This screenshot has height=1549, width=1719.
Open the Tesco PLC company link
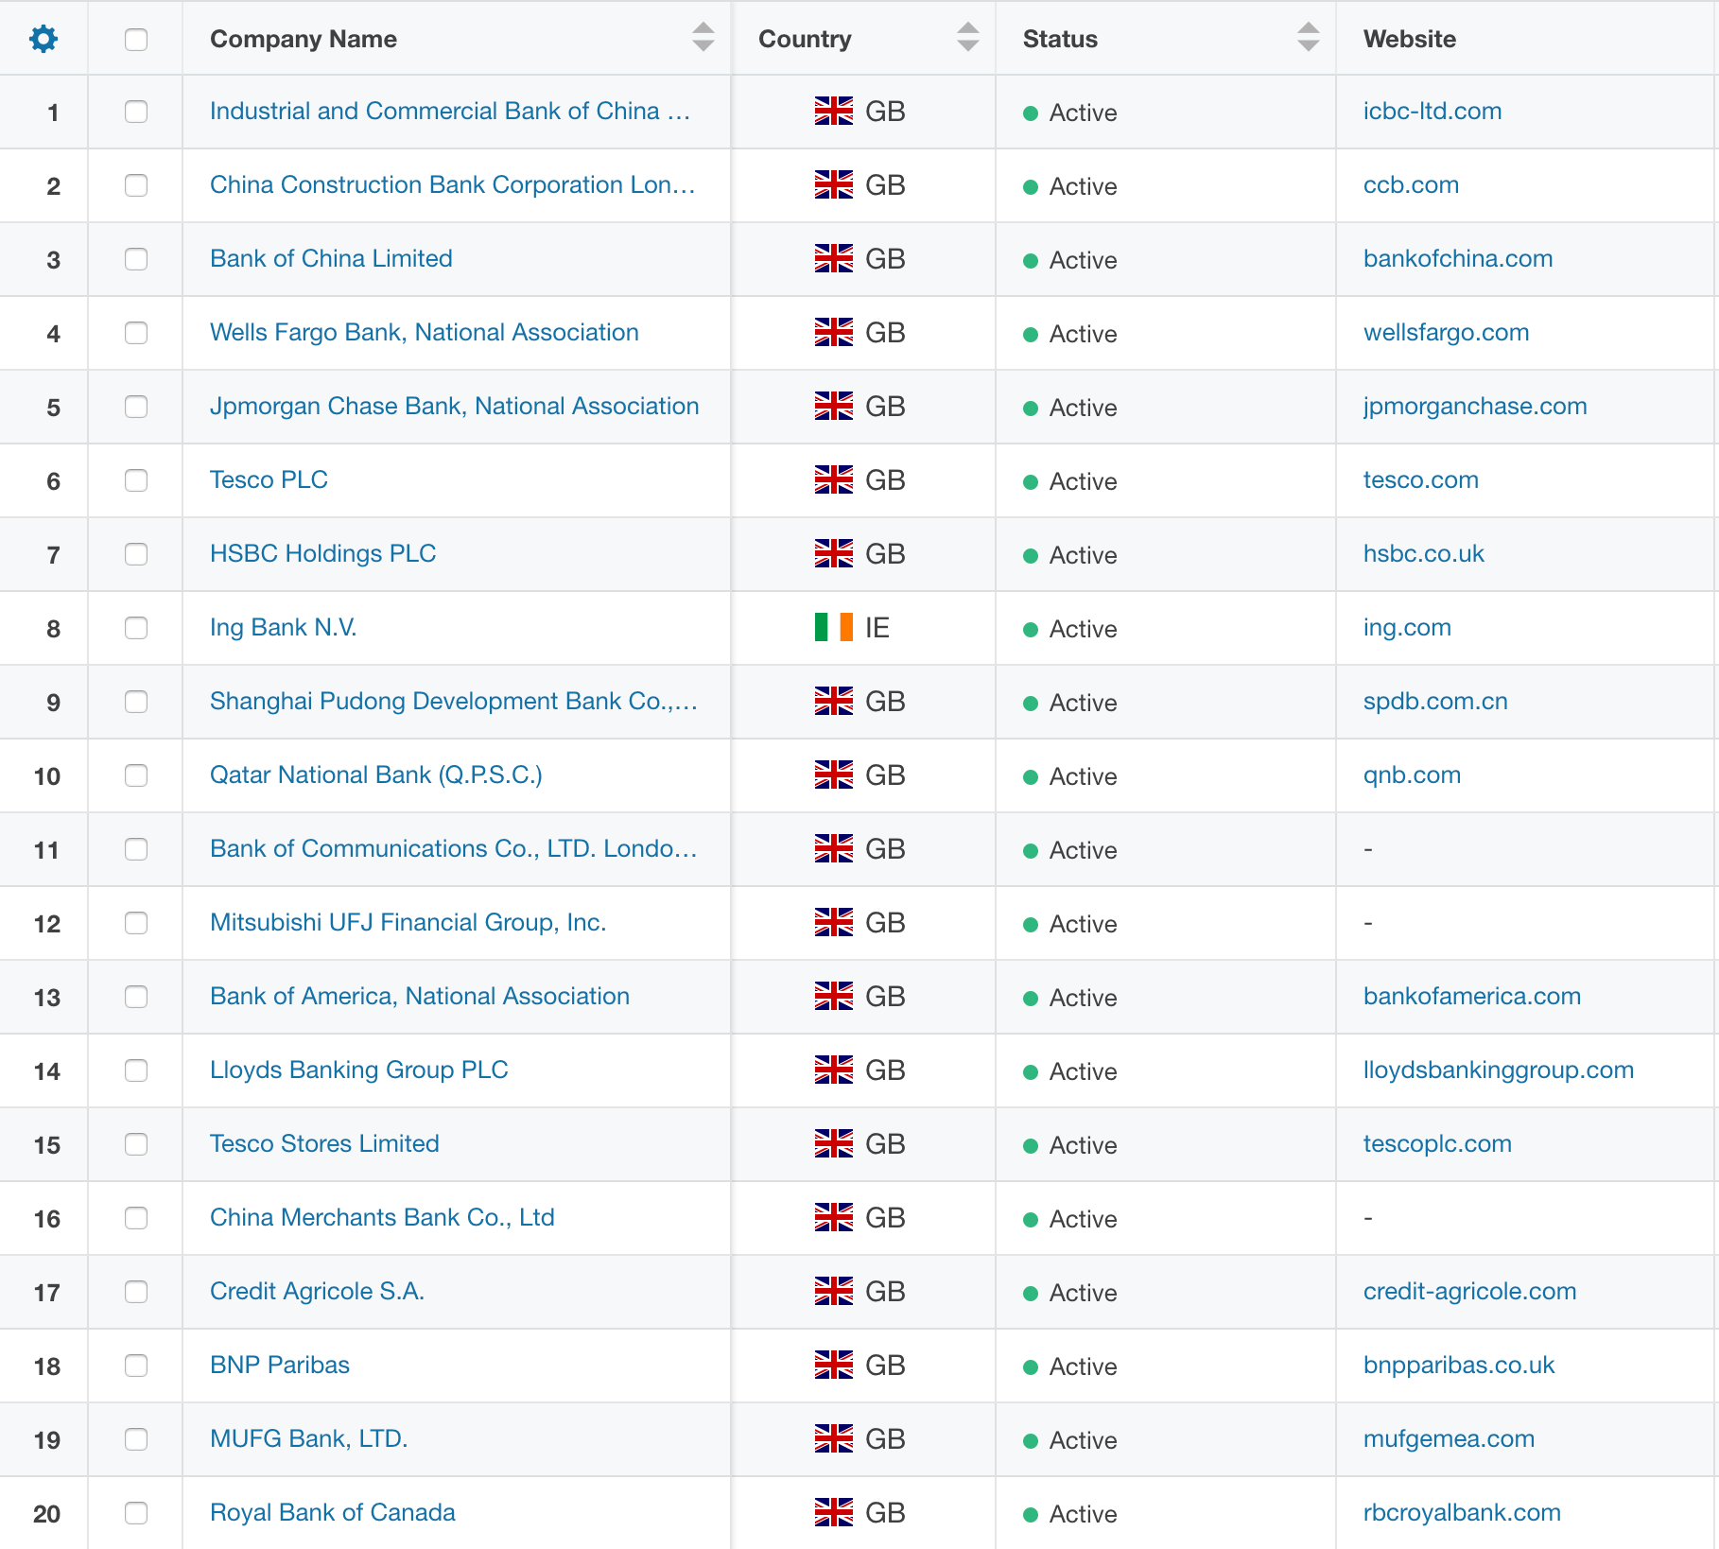pos(269,480)
